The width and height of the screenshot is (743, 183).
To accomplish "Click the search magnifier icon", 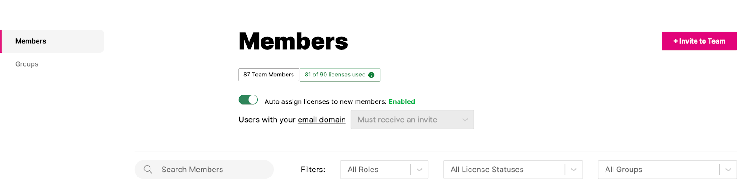I will pyautogui.click(x=148, y=170).
